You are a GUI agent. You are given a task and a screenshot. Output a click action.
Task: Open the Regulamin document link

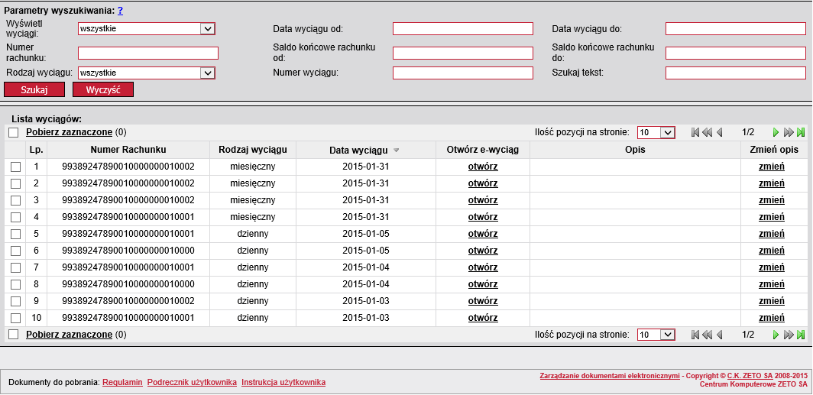pyautogui.click(x=122, y=383)
